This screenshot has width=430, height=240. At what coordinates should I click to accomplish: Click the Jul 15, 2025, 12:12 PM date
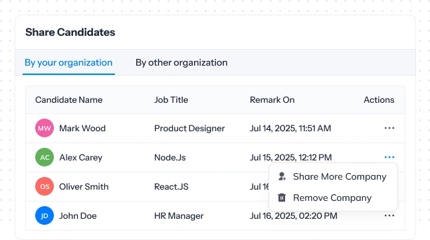click(290, 158)
